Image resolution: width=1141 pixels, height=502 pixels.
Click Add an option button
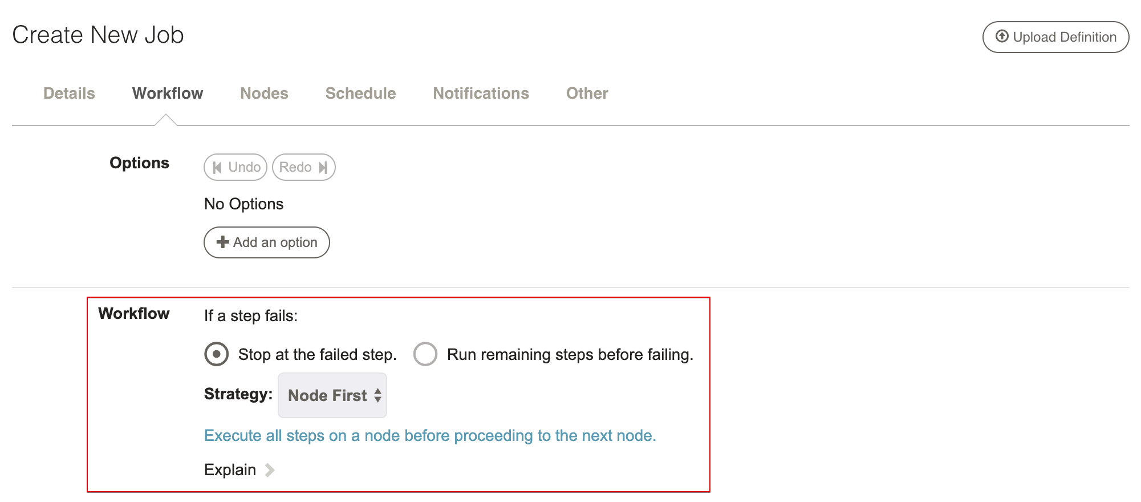267,242
